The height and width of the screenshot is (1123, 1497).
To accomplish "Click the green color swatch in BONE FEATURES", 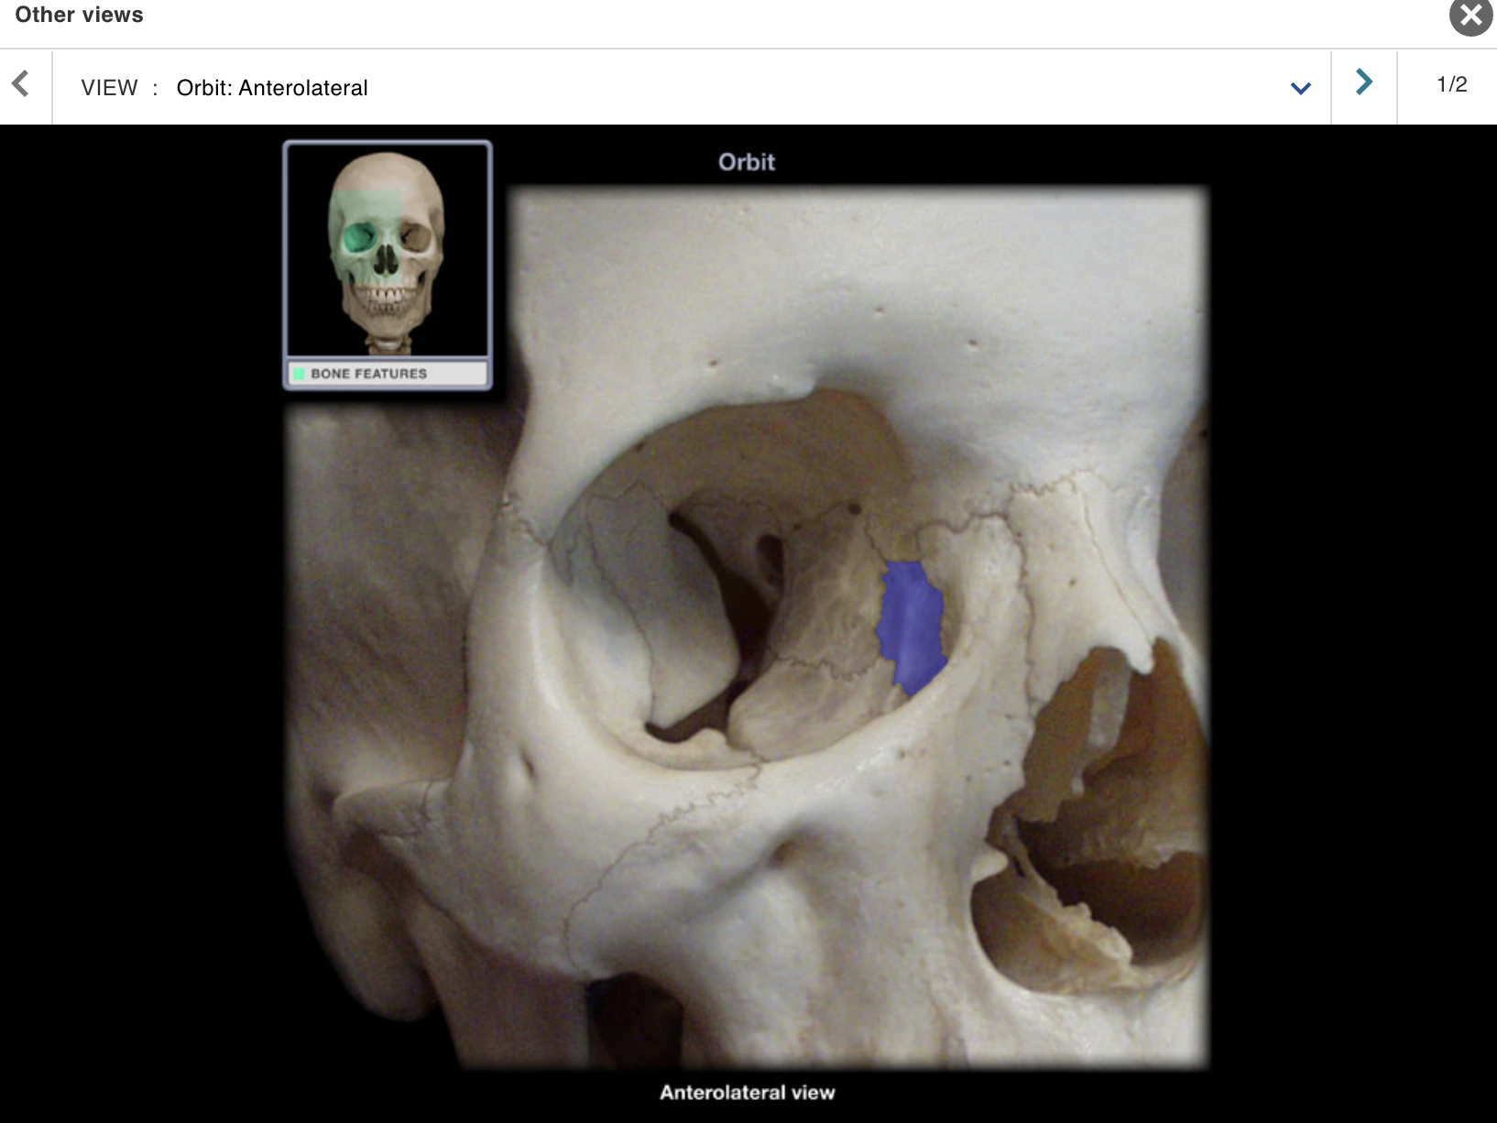I will (300, 373).
